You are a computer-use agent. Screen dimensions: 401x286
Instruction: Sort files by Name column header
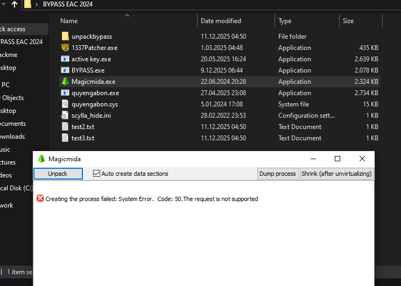(69, 21)
